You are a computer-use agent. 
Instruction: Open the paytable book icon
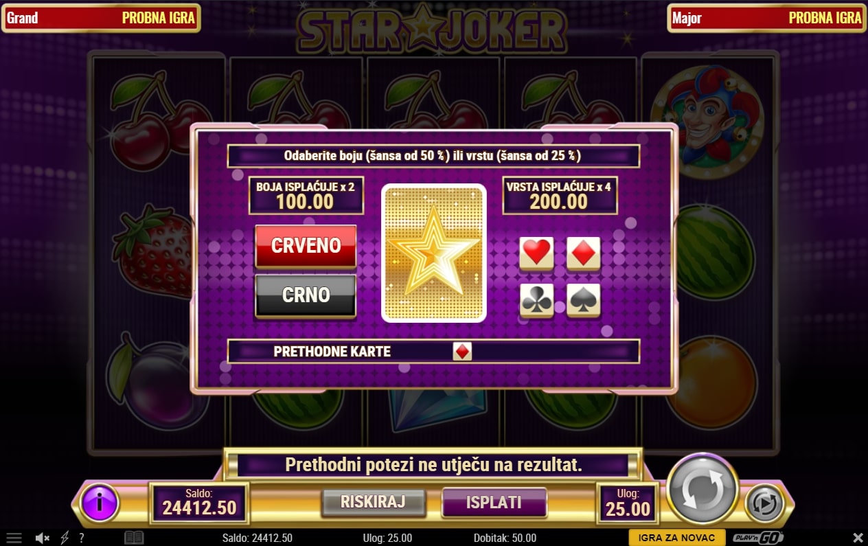pos(134,538)
